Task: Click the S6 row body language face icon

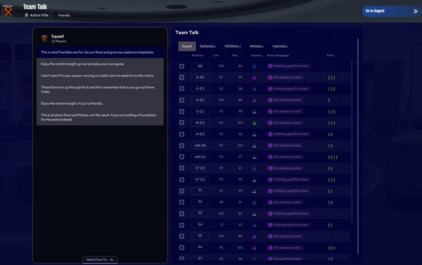Action: pos(271,248)
